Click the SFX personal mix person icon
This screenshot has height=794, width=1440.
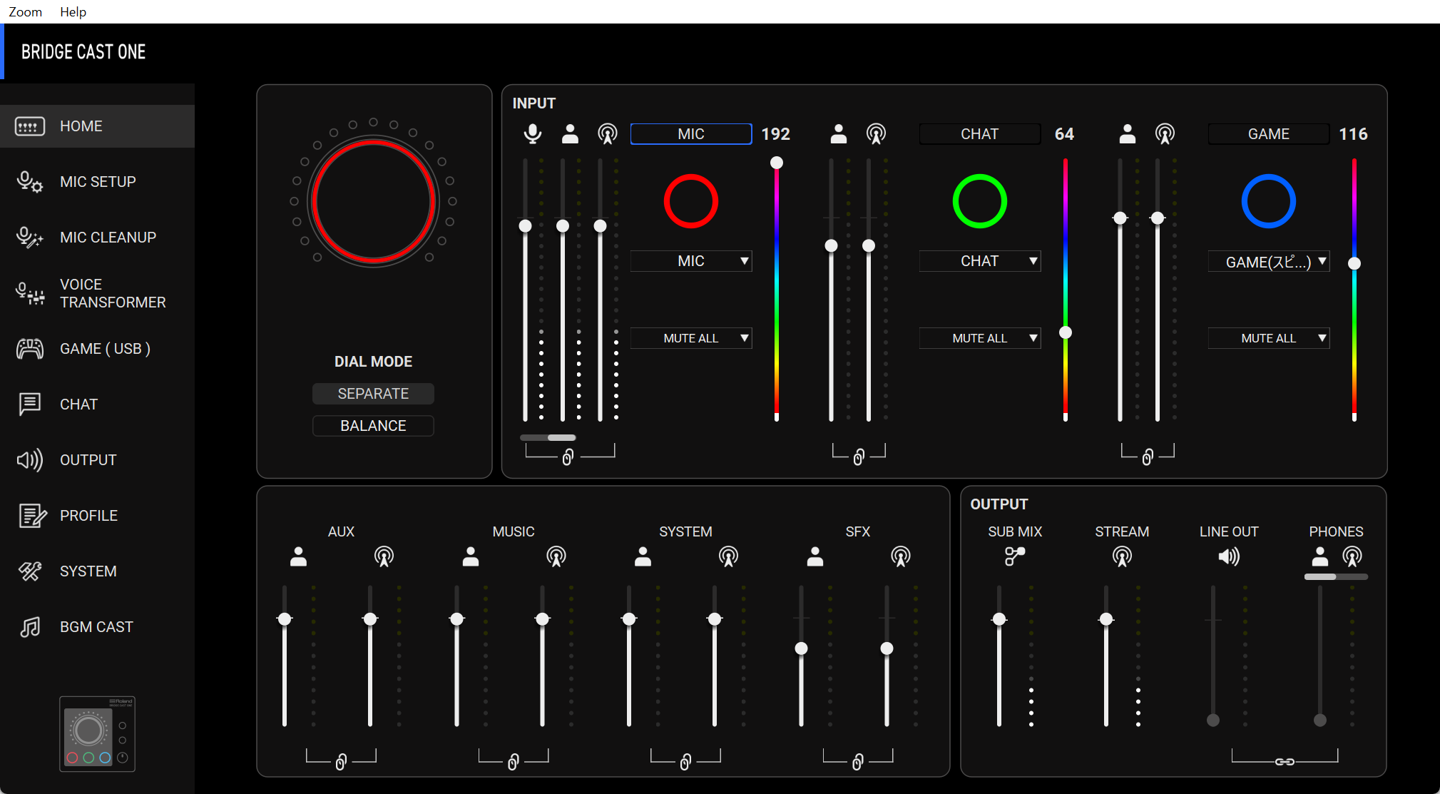[815, 556]
